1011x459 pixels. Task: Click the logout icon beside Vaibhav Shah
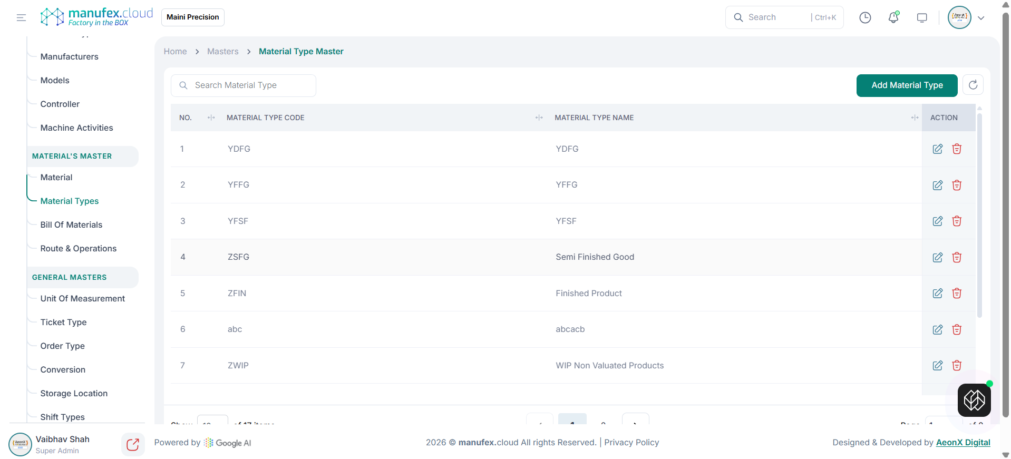[x=133, y=445]
